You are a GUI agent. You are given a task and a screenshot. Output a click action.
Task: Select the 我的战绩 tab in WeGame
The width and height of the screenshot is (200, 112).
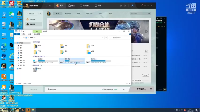[x=68, y=13]
